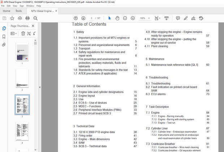224x152 pixels.
Task: Open '2.2 Engine layout' contents entry
Action: coord(105,96)
